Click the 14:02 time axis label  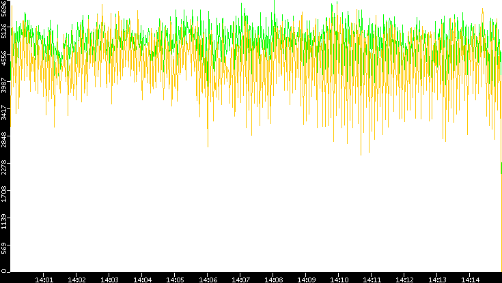pos(76,280)
